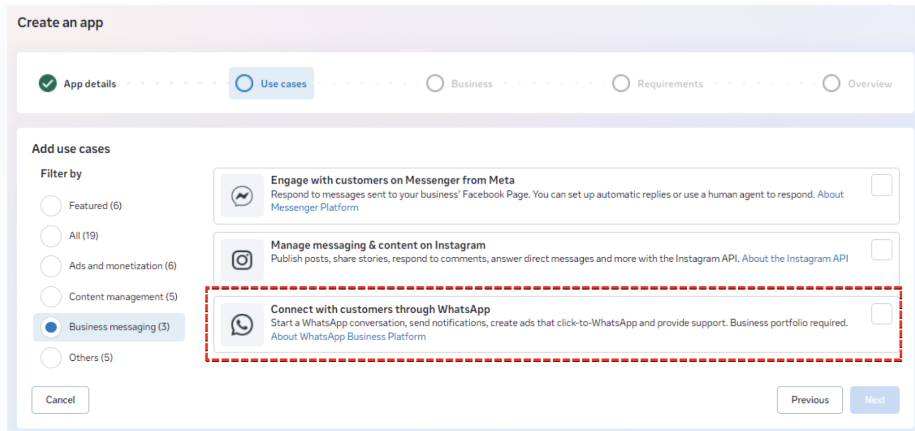Click the green App details checkmark
Screen dimensions: 915x431
48,83
